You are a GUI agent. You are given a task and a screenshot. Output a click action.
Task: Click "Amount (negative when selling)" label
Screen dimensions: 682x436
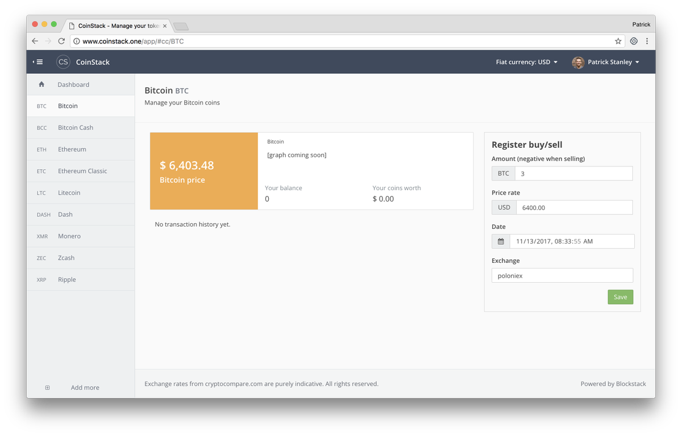coord(538,159)
